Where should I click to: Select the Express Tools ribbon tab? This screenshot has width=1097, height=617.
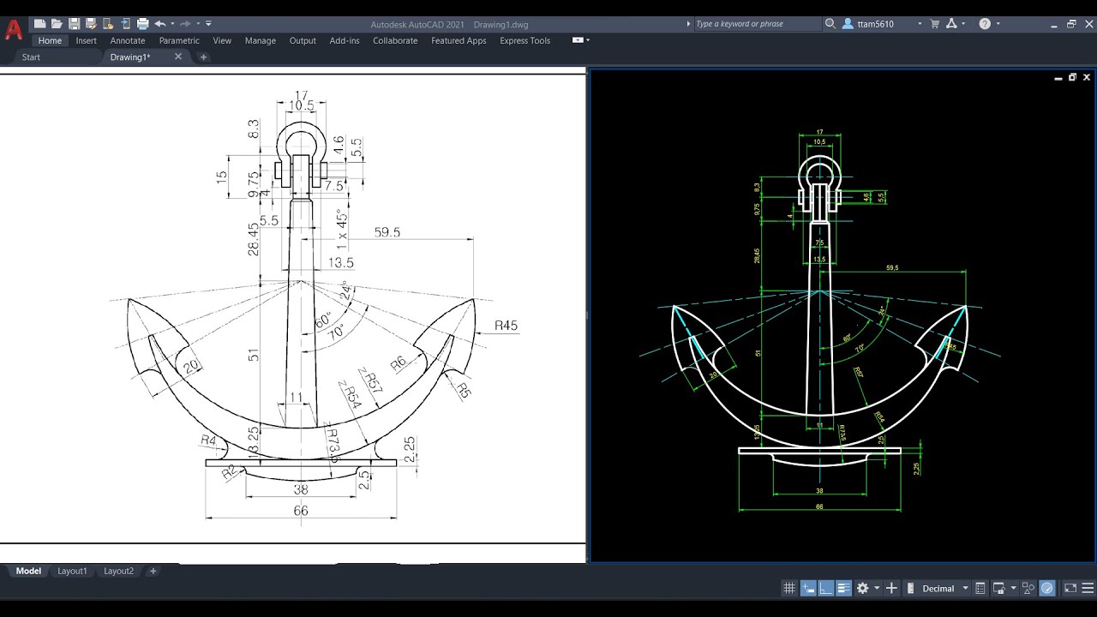pos(525,40)
